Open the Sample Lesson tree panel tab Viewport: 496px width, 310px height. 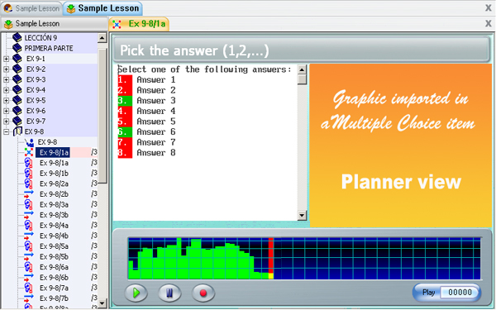(54, 24)
